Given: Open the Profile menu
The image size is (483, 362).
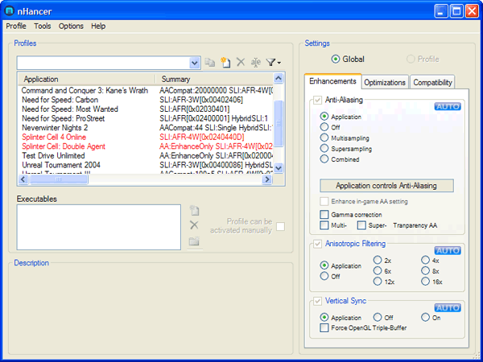Looking at the screenshot, I should pos(16,27).
